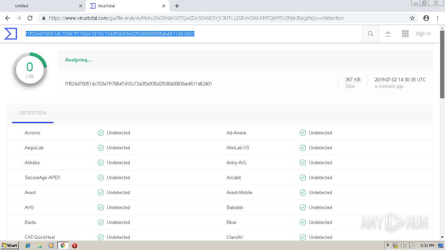Screen dimensions: 445x250
Task: Open Chrome from the taskbar
Action: 63,245
